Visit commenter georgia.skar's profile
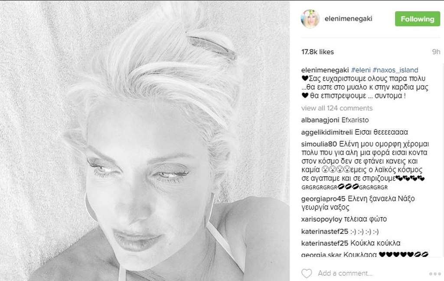This screenshot has height=281, width=444. 321,255
